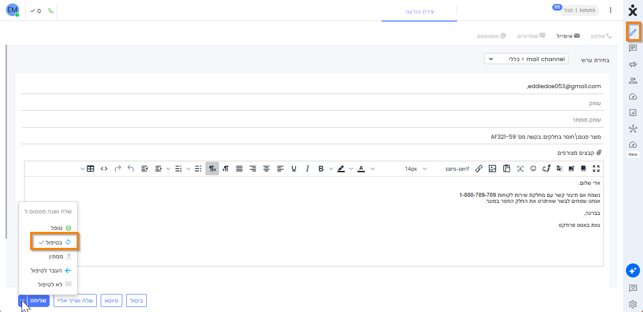Show the הכל conversations filter

tap(568, 10)
